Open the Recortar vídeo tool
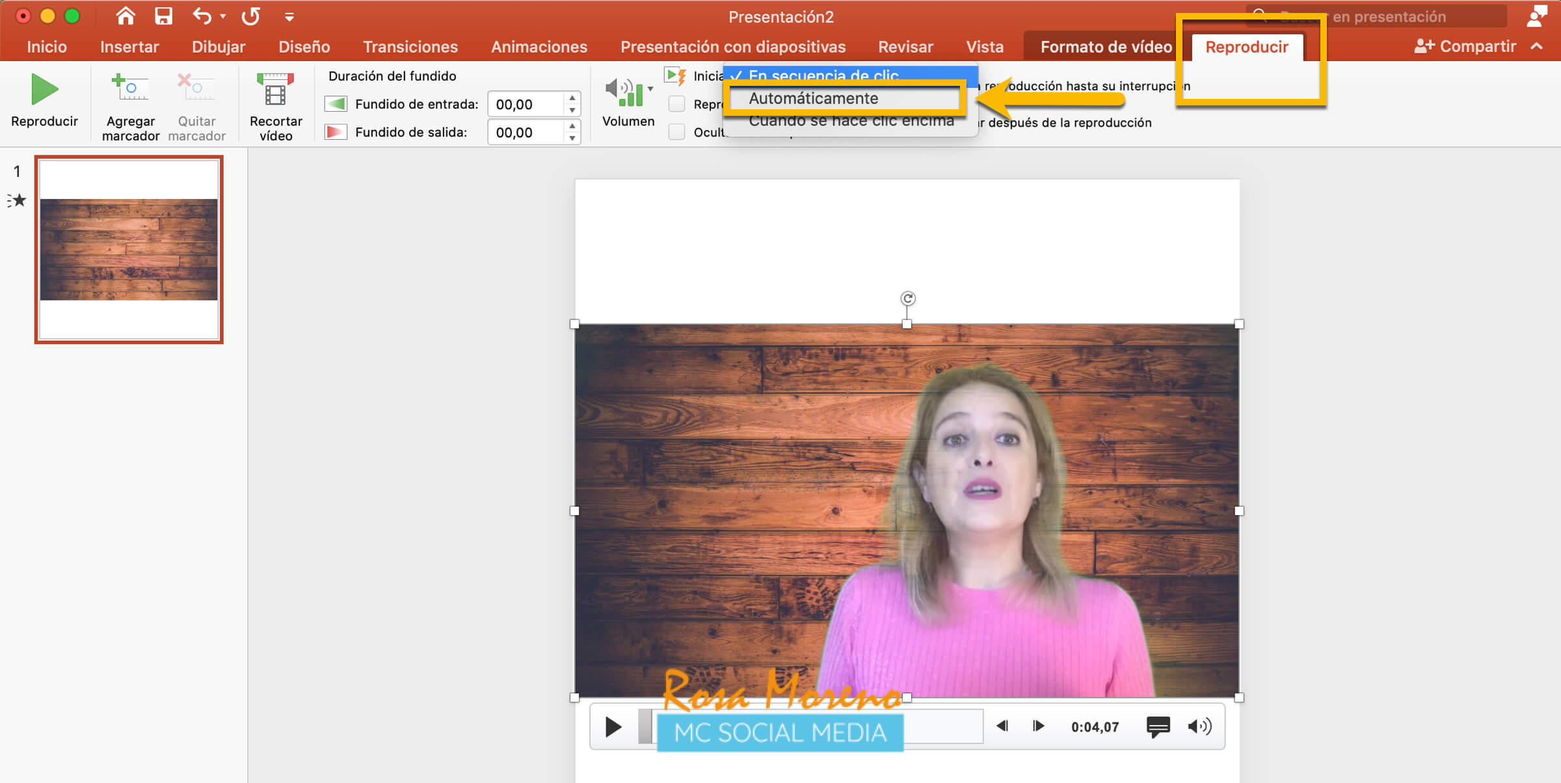This screenshot has width=1561, height=783. pyautogui.click(x=275, y=90)
